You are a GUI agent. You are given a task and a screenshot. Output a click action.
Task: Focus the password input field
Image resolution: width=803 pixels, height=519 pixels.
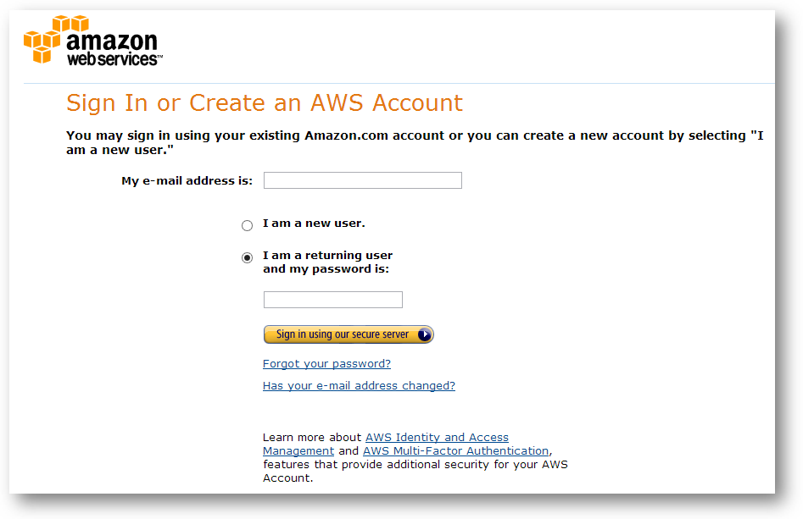333,300
